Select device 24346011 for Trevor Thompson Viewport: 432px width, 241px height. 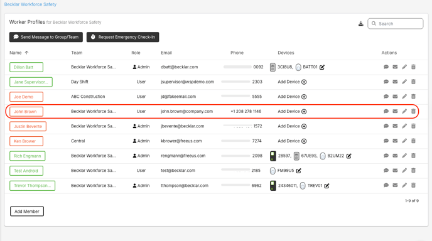click(284, 186)
